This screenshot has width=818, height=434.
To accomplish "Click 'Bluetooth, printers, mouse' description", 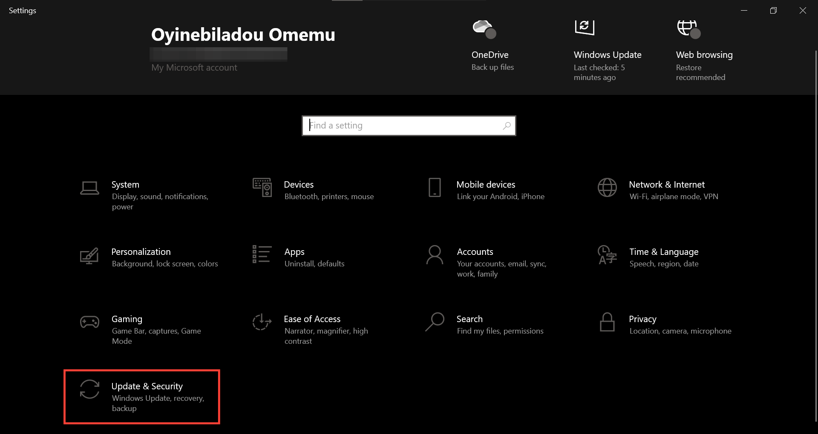I will click(x=329, y=197).
